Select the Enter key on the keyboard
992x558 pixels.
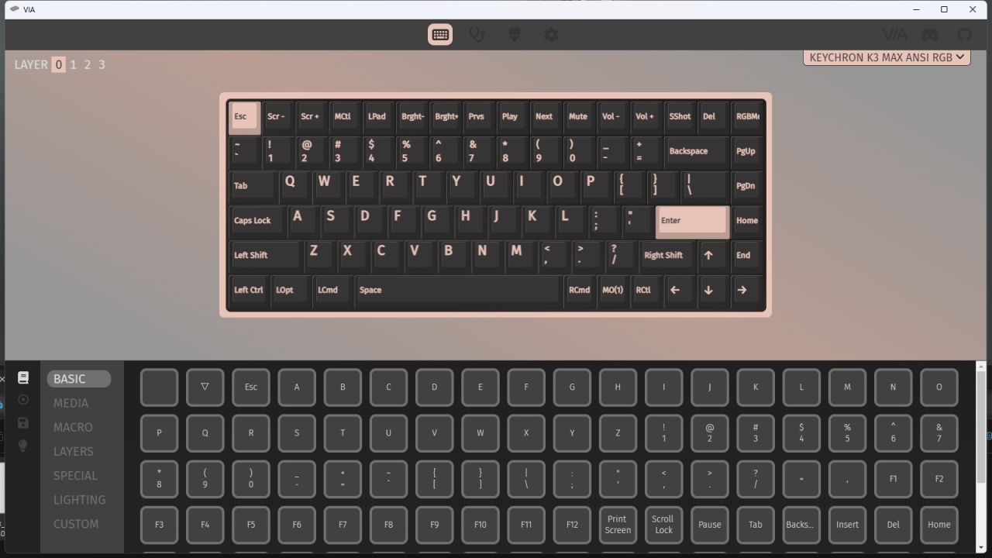coord(692,221)
